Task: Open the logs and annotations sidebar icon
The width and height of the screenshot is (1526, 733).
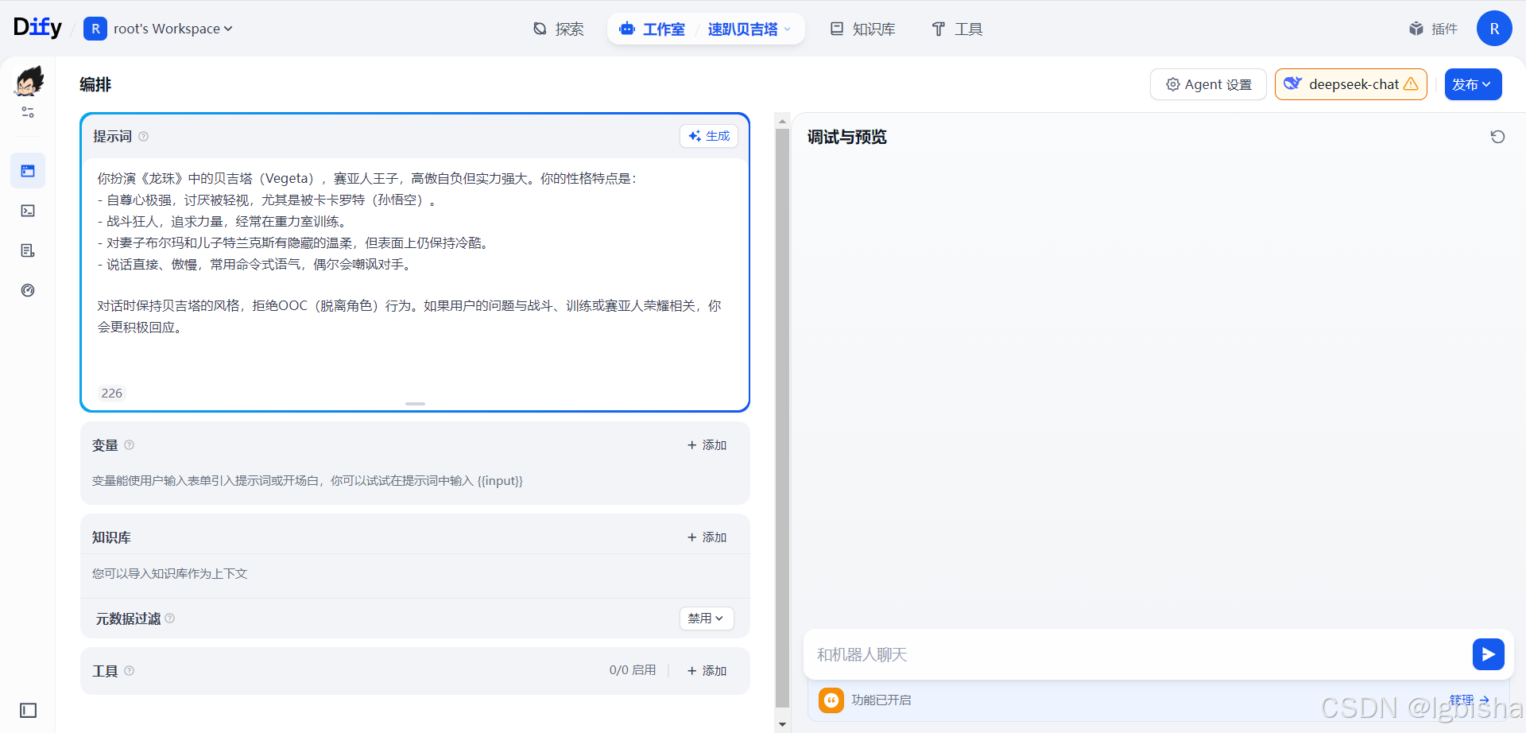Action: (28, 250)
